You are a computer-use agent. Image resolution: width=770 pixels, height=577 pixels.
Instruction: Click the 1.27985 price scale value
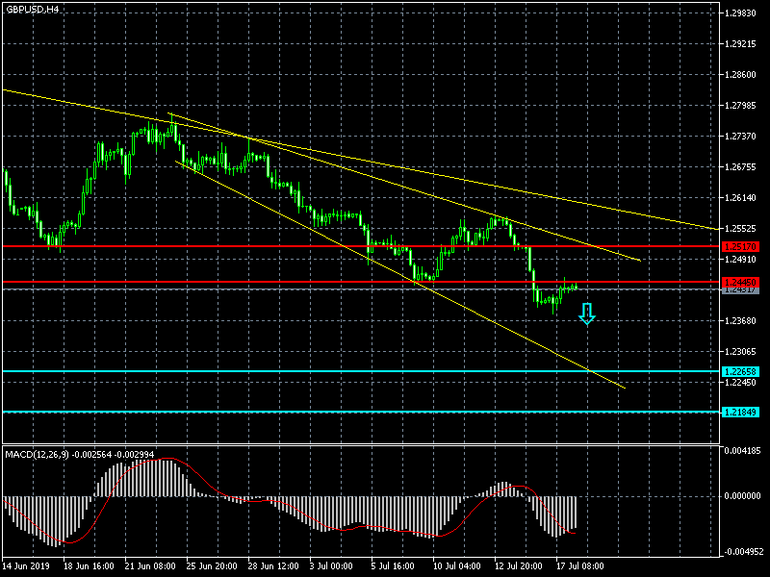tap(740, 106)
